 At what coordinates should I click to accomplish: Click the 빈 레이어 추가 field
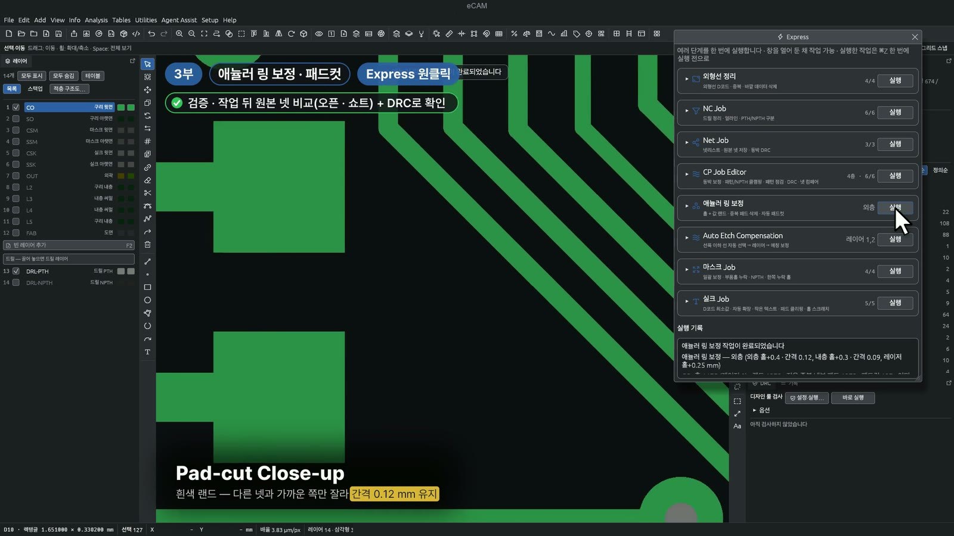[x=69, y=245]
